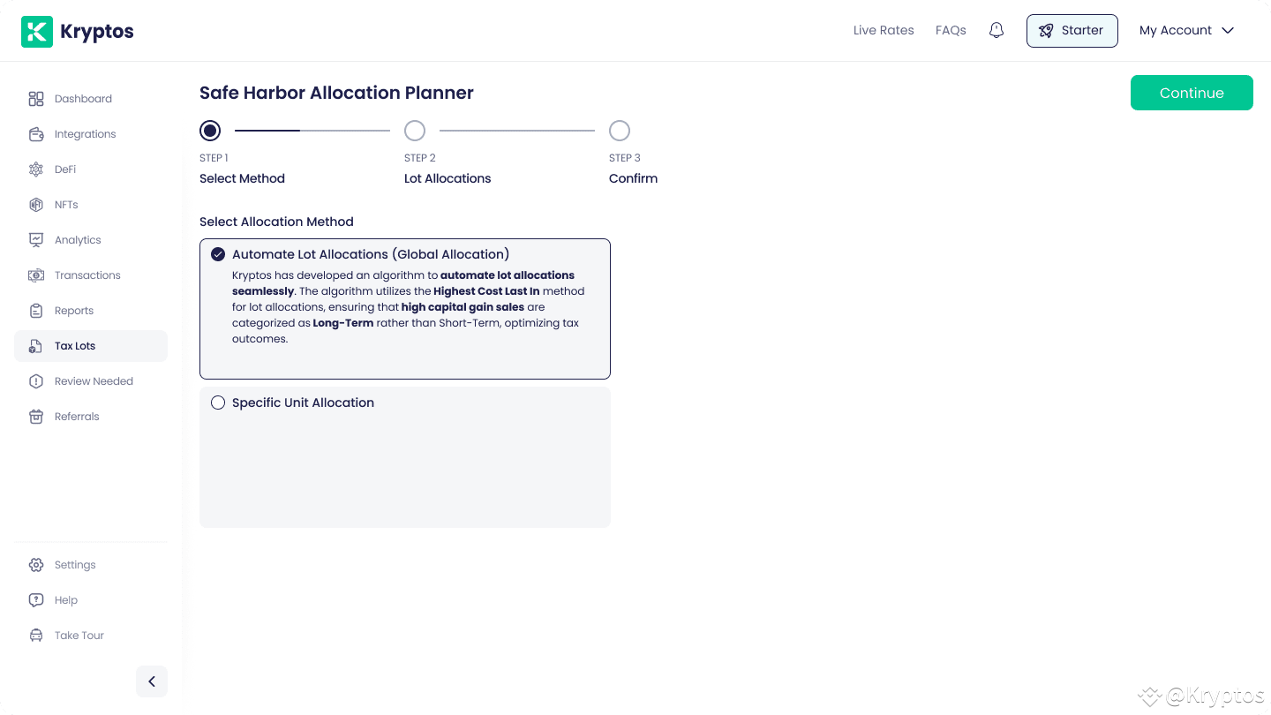Open the notifications bell
Screen dimensions: 1271x715
[996, 30]
